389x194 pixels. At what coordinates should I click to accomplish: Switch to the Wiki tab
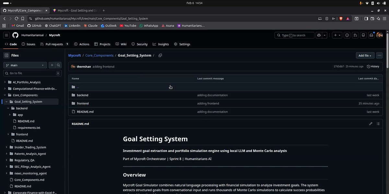click(121, 44)
